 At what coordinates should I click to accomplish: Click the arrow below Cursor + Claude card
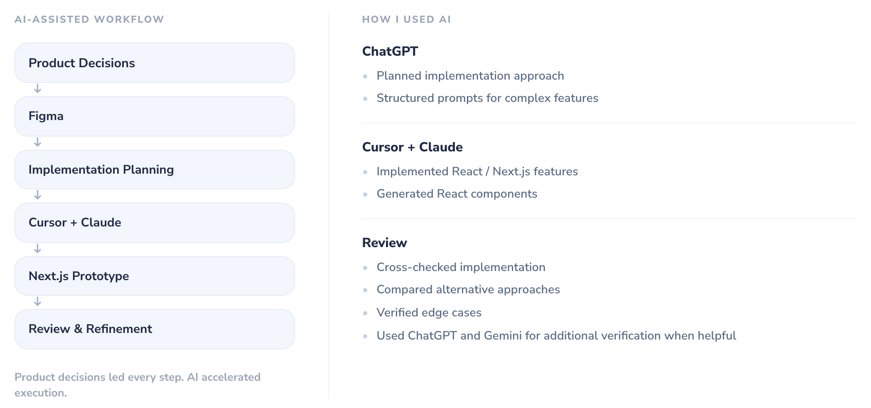38,249
